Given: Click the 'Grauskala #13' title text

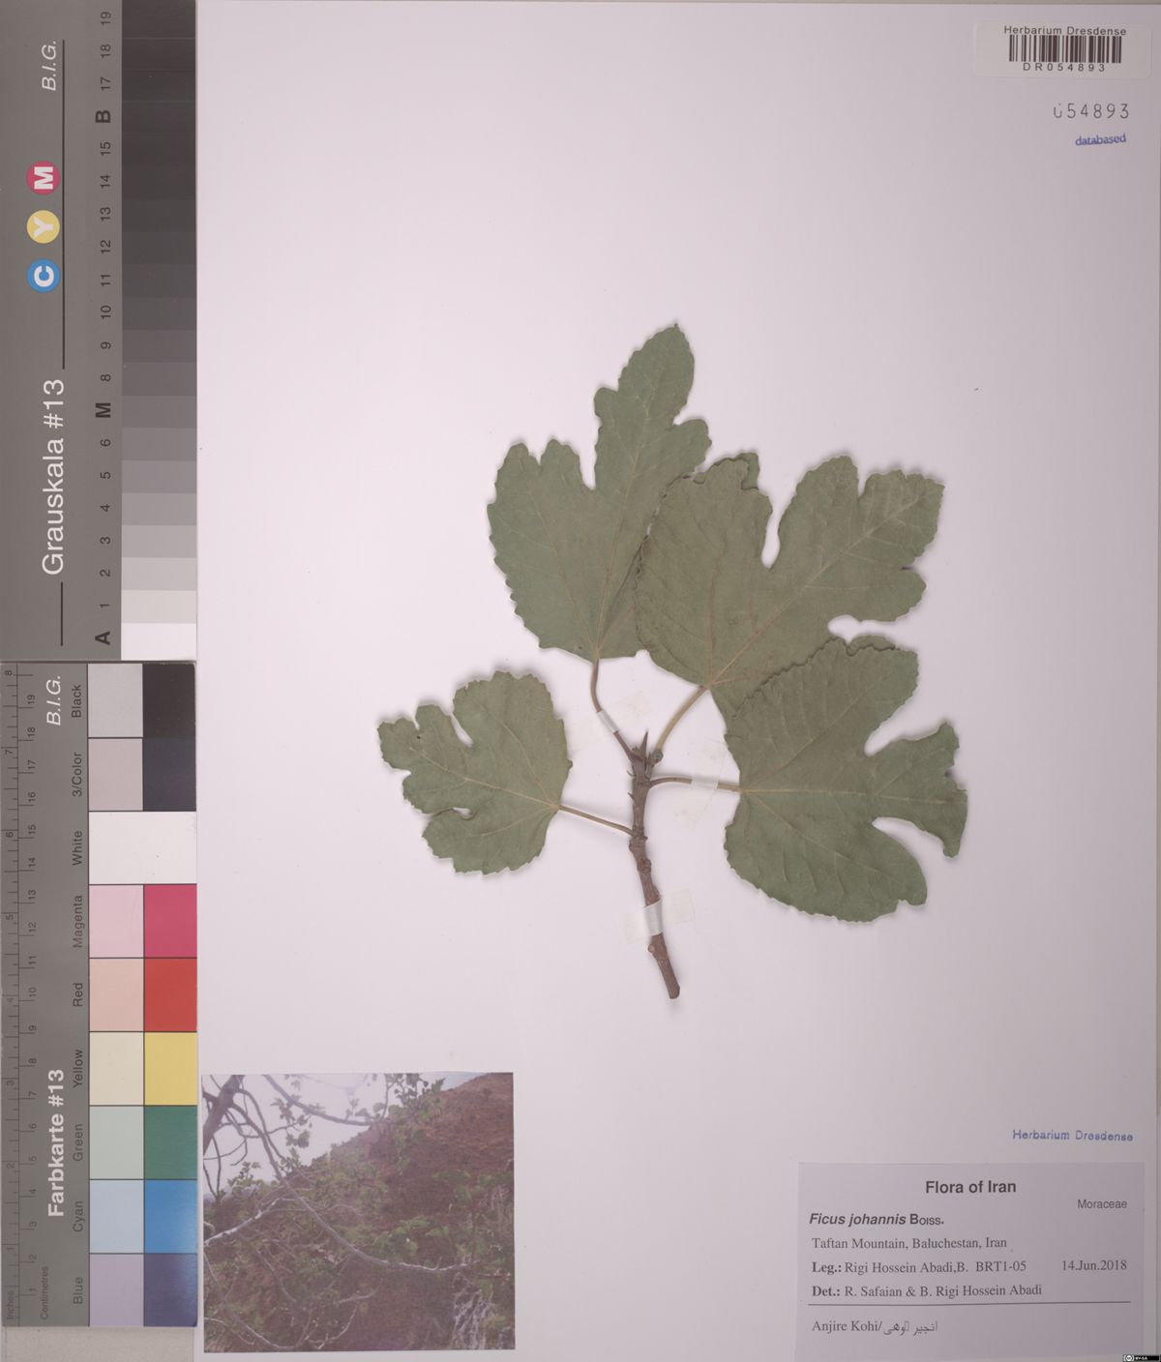Looking at the screenshot, I should pos(53,476).
